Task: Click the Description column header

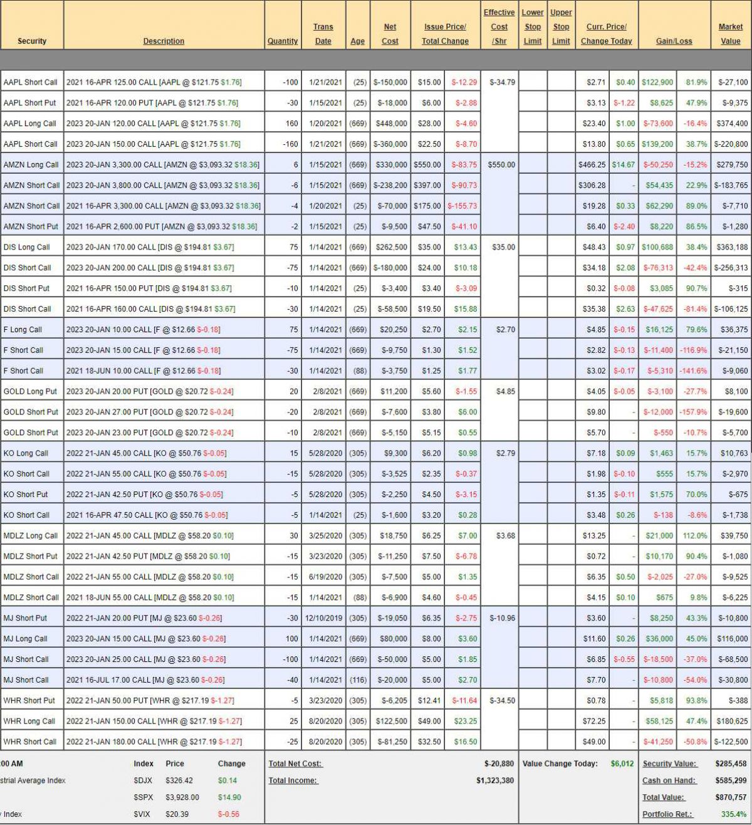Action: coord(164,41)
